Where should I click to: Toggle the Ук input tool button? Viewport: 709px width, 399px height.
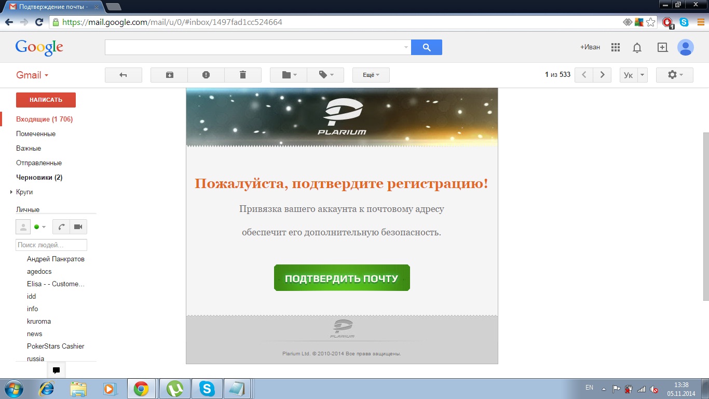[628, 75]
